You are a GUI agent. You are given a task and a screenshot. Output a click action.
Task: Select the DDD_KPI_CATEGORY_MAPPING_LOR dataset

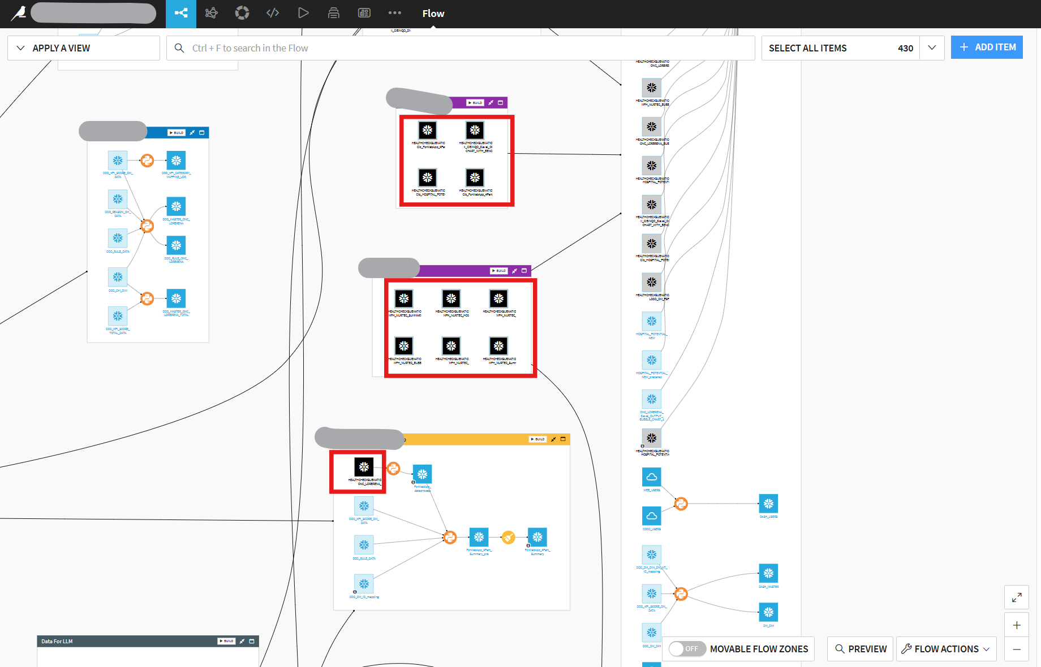(177, 161)
